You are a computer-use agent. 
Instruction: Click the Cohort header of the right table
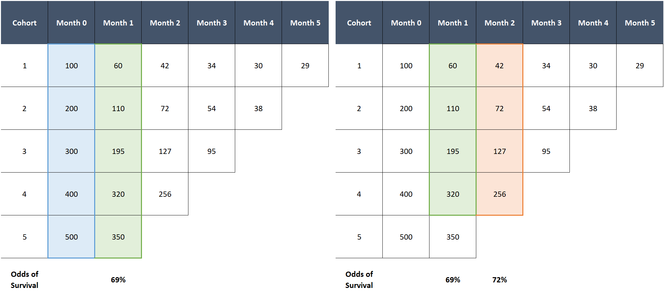click(359, 23)
